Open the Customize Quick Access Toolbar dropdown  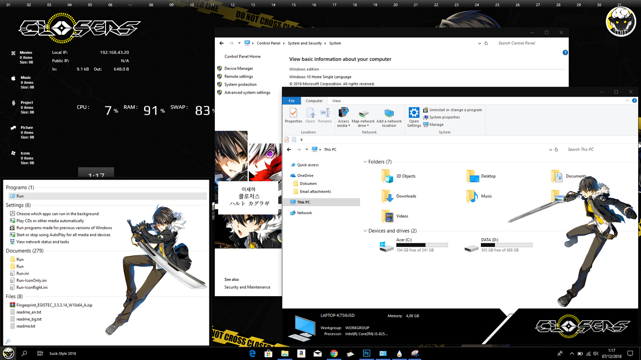301,140
